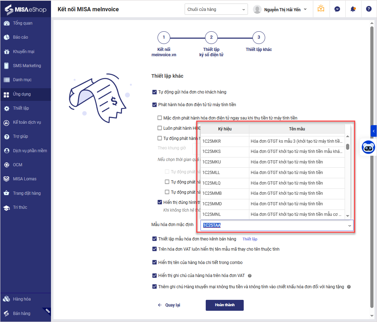Open Dịch vụ phần mềm icon
377x322 pixels.
click(7, 151)
